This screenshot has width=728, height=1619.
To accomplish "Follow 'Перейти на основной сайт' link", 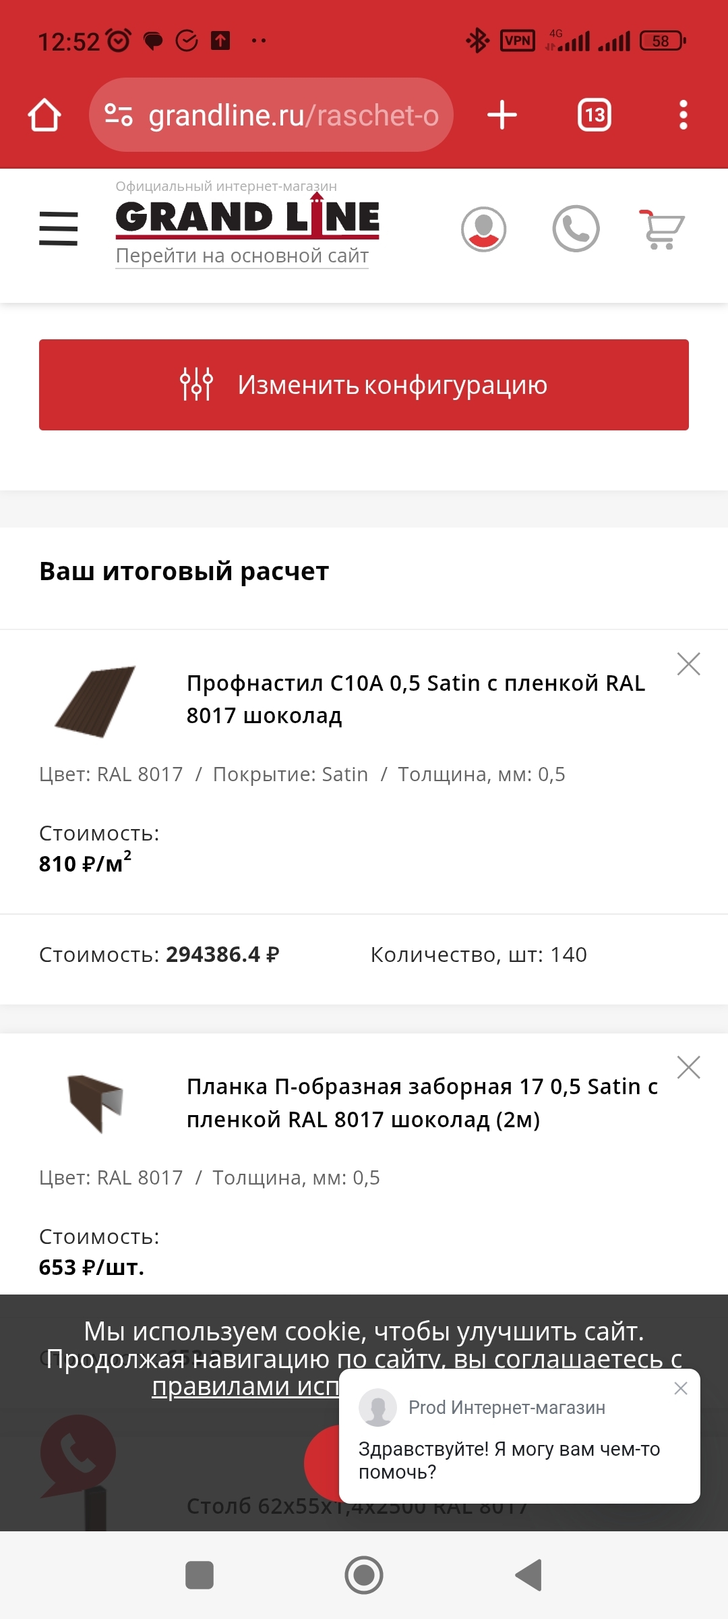I will [x=242, y=256].
